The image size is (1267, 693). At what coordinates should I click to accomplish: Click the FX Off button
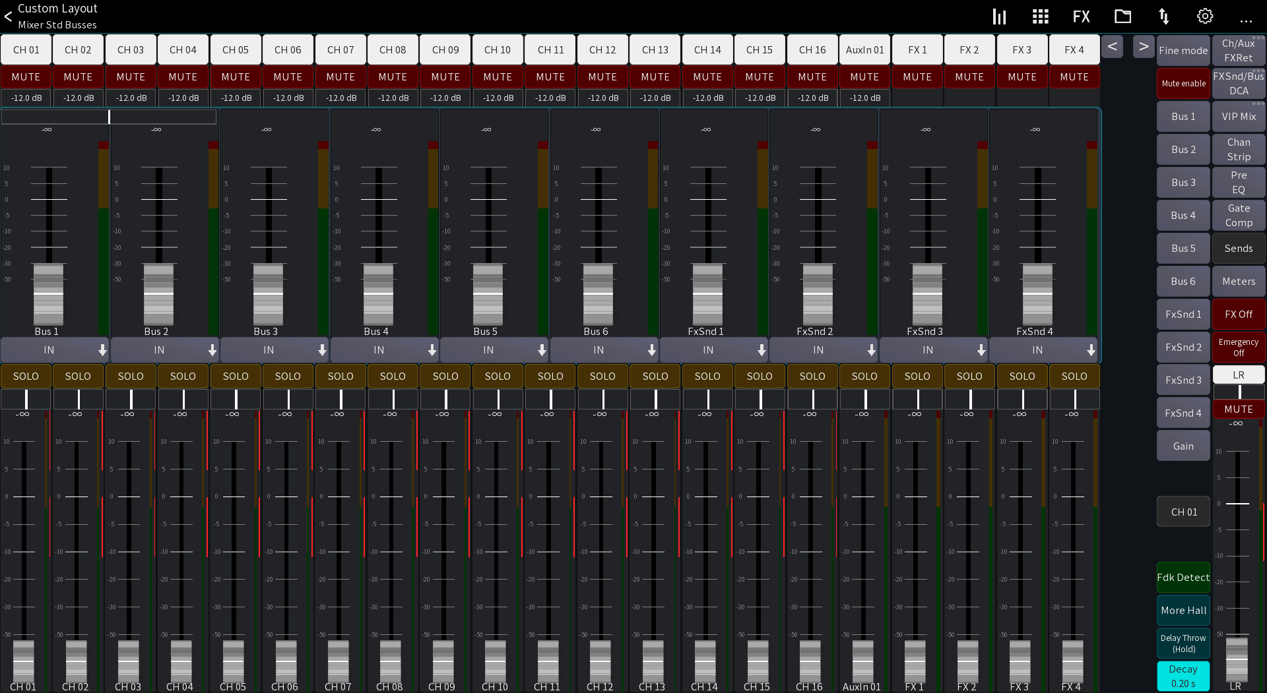[1239, 315]
